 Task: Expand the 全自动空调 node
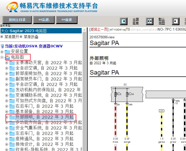pyautogui.click(x=7, y=68)
